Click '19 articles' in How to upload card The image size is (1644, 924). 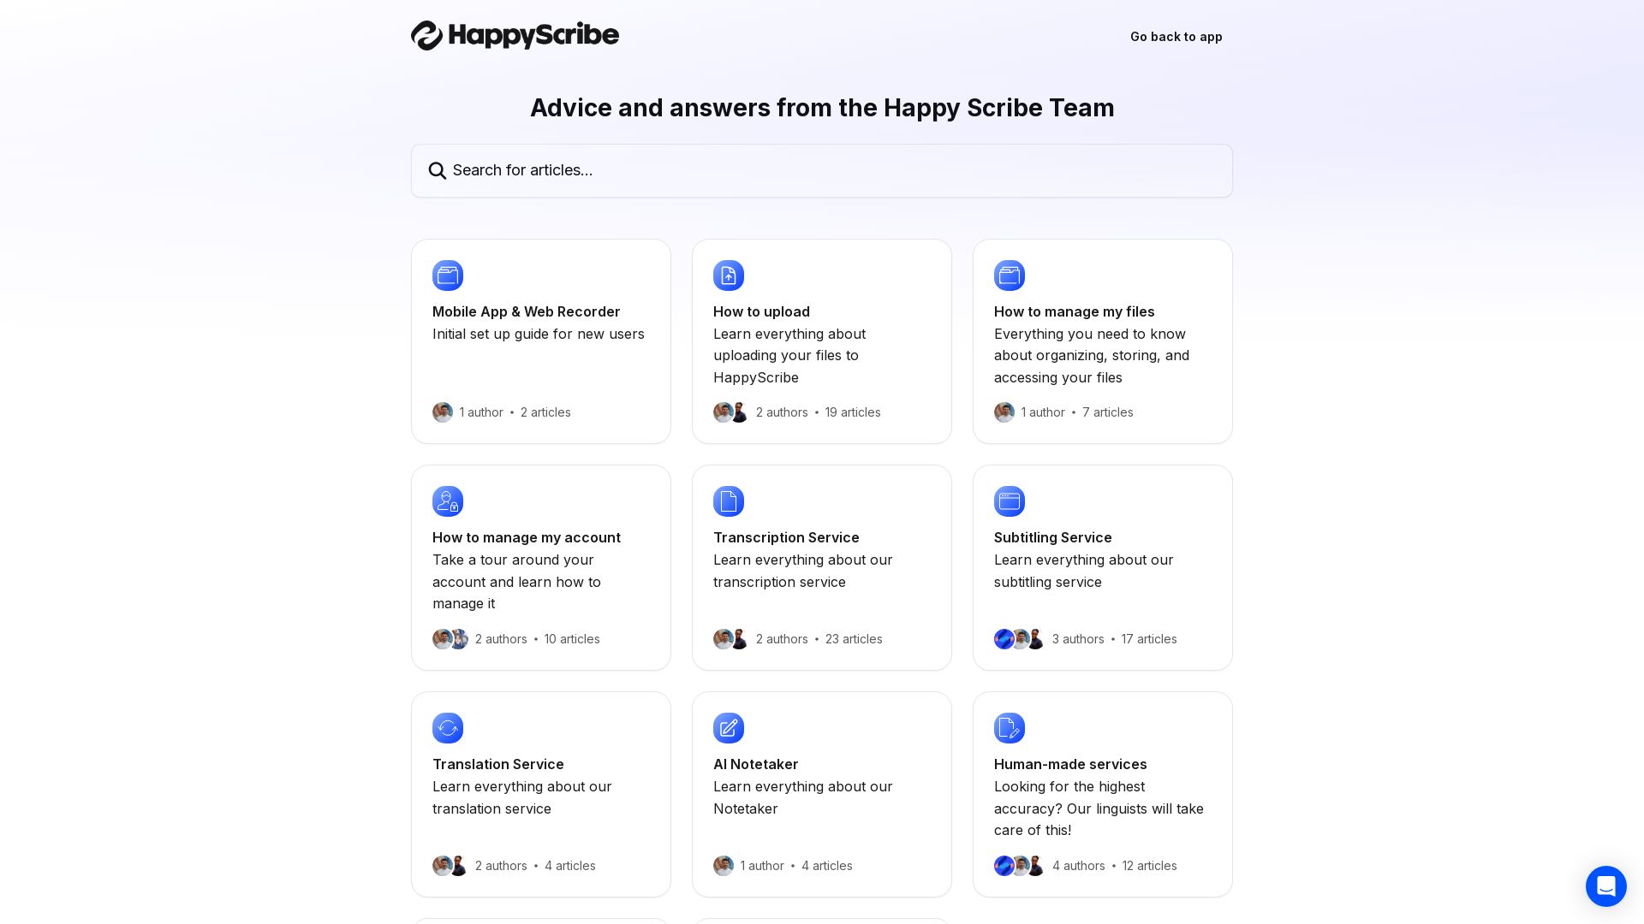(853, 412)
